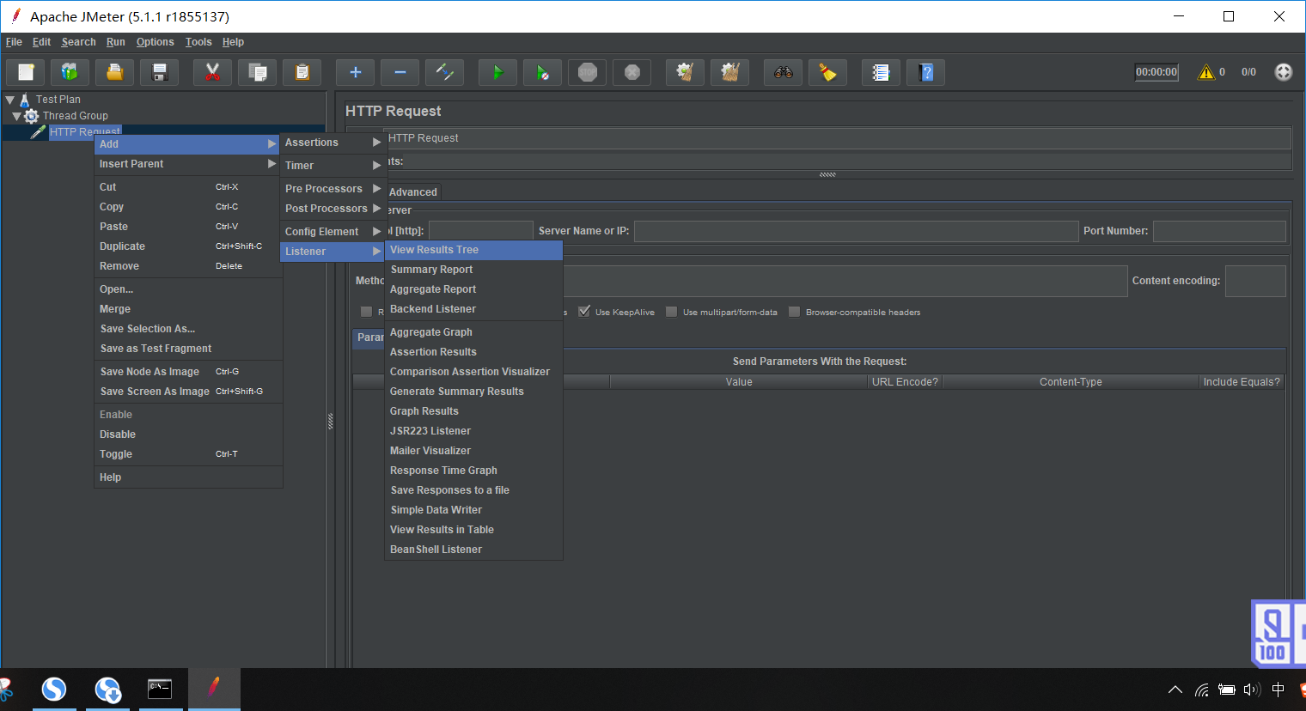
Task: Click the Server Name or IP field
Action: click(856, 231)
